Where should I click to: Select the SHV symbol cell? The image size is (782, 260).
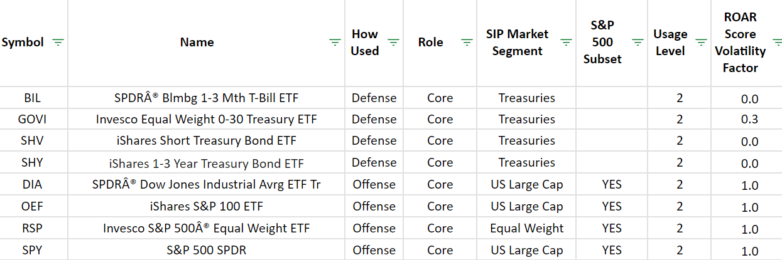coord(34,140)
